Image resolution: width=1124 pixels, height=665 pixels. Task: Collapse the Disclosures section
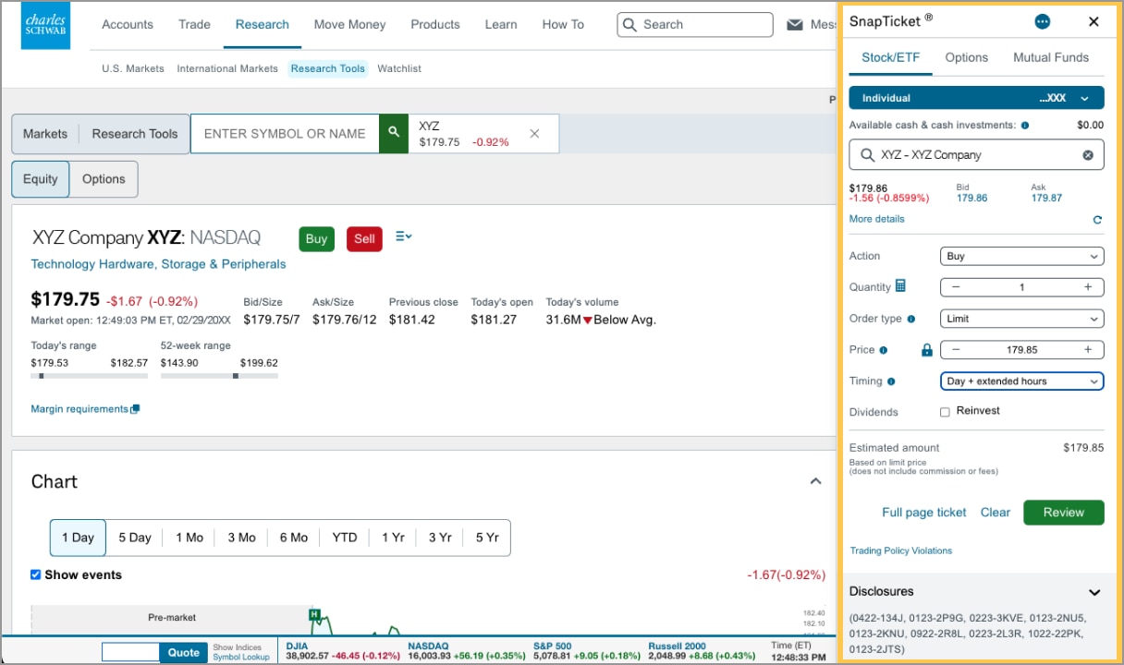tap(1094, 591)
